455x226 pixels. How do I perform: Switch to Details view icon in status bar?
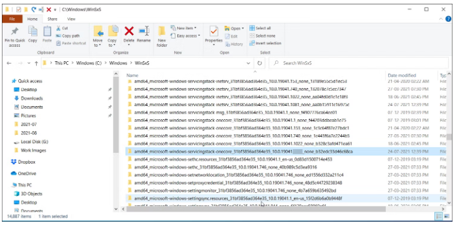click(x=439, y=217)
